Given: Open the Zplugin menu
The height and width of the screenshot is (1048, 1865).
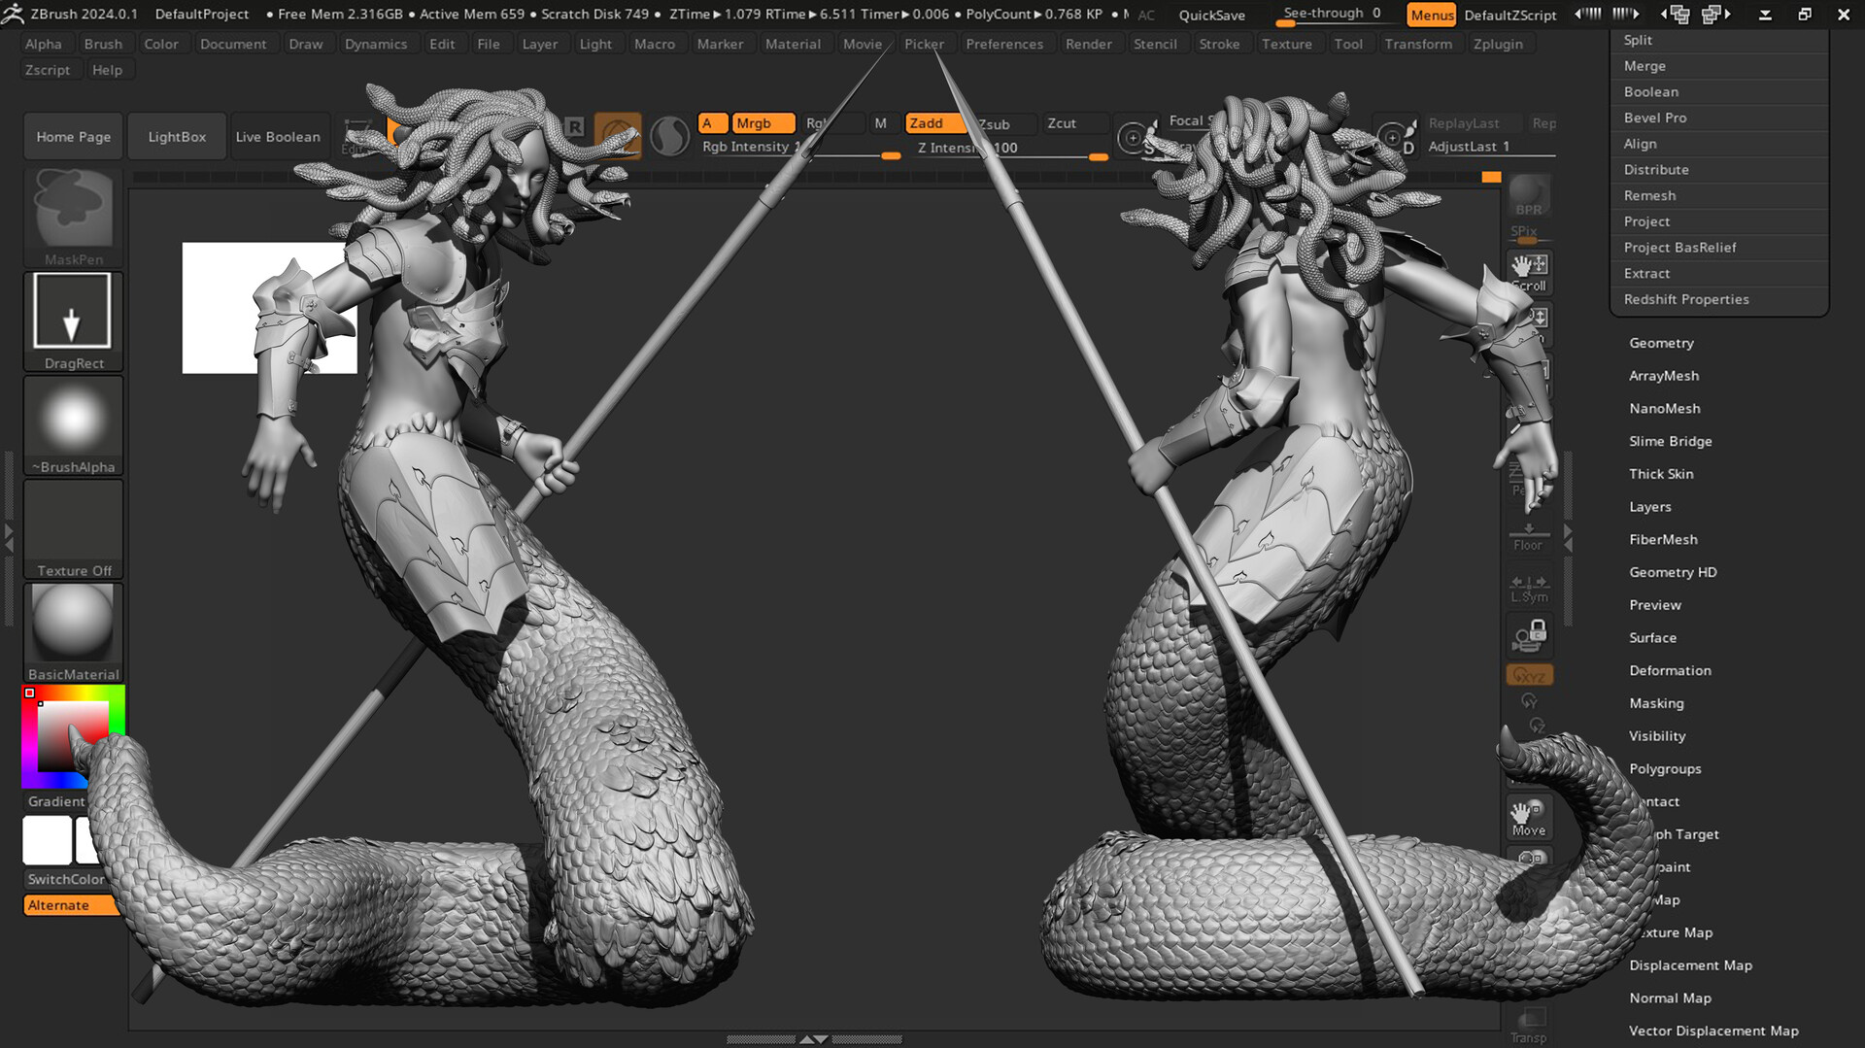Looking at the screenshot, I should click(1498, 44).
